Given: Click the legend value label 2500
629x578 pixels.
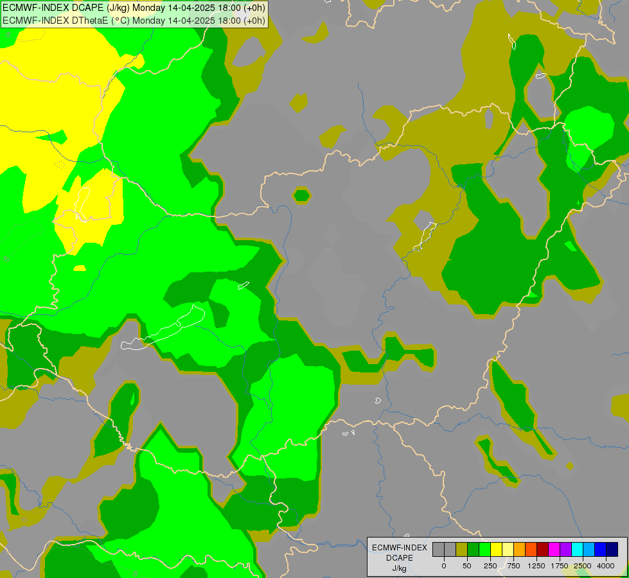Looking at the screenshot, I should (x=583, y=566).
